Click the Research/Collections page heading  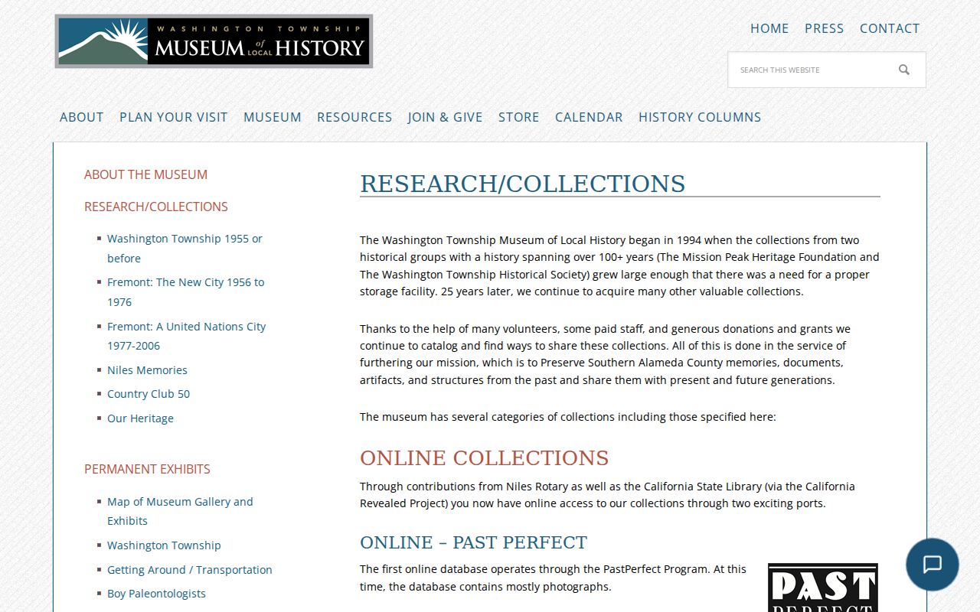[523, 184]
